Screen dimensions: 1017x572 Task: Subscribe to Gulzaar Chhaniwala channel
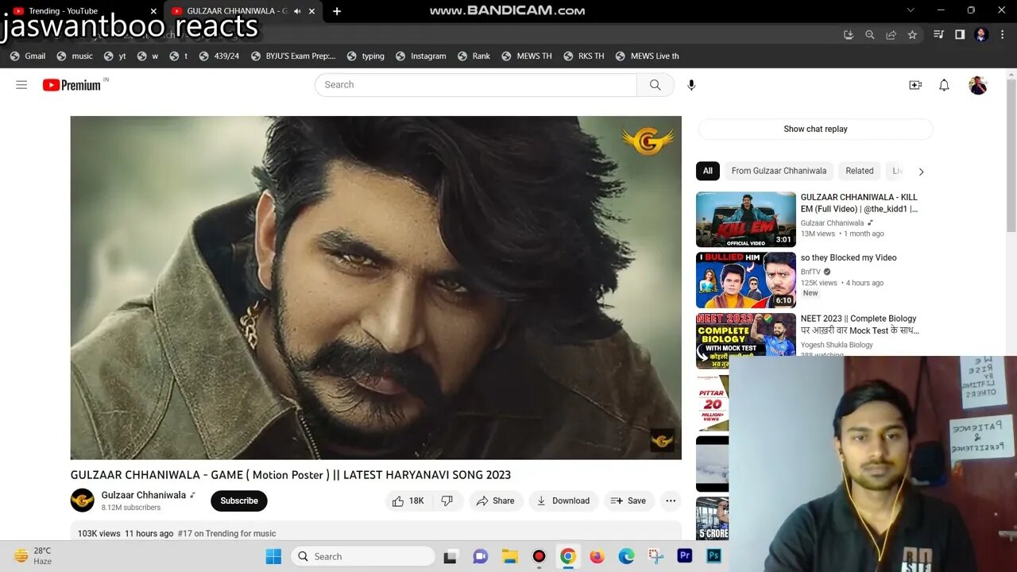239,500
